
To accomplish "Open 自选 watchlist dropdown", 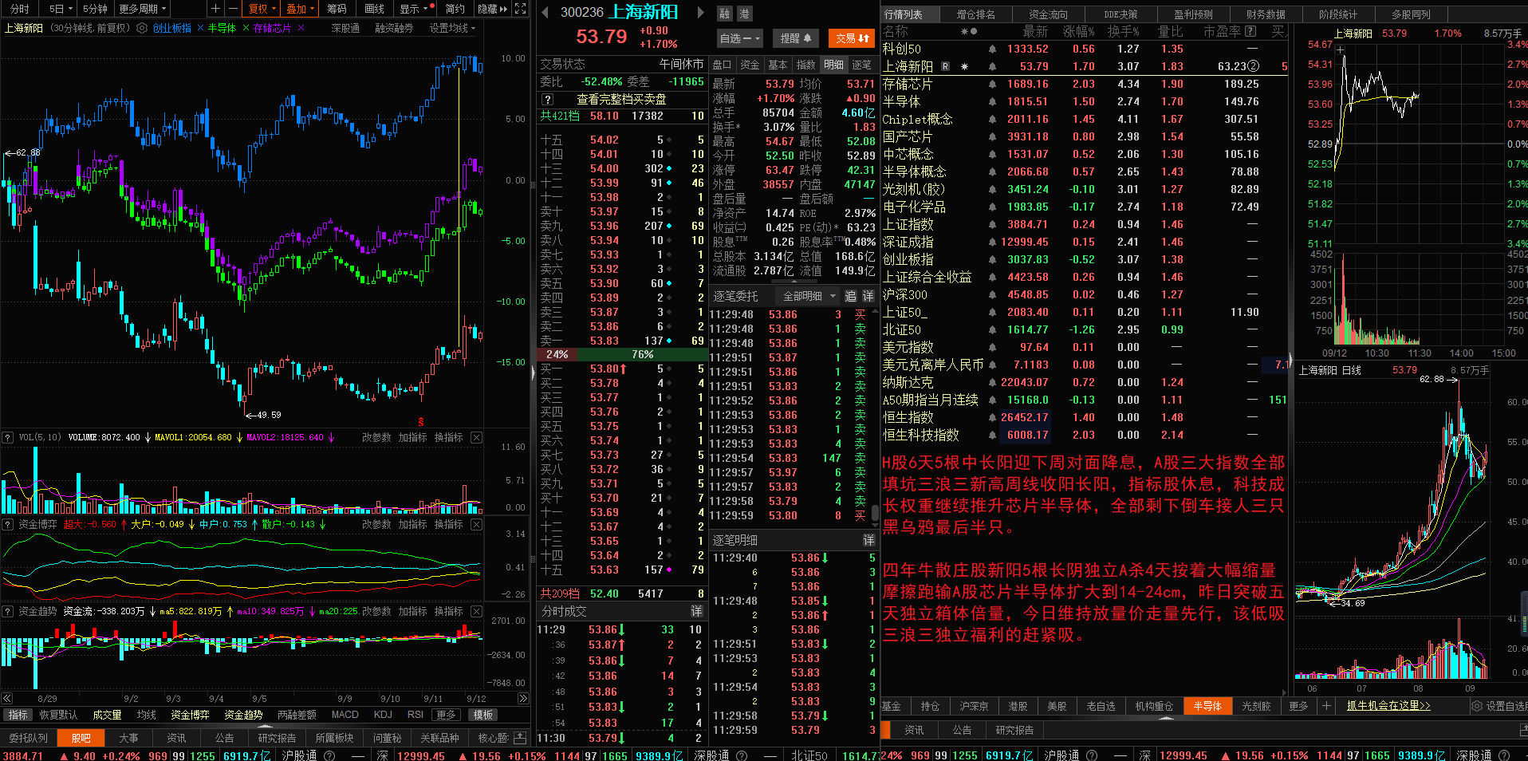I will (739, 38).
